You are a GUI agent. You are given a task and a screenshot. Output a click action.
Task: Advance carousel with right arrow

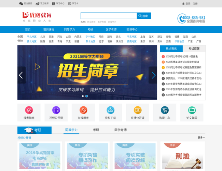[x=153, y=75]
